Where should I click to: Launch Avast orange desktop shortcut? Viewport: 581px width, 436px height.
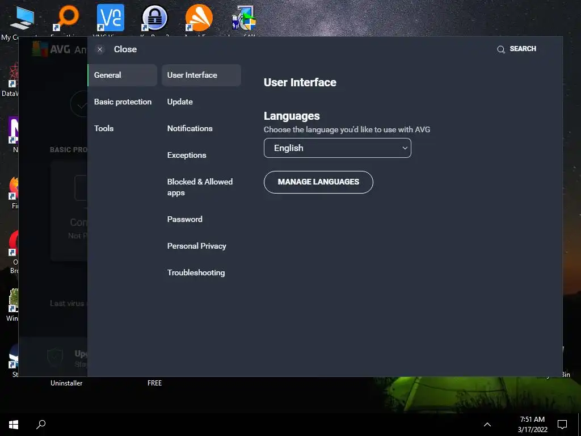199,18
